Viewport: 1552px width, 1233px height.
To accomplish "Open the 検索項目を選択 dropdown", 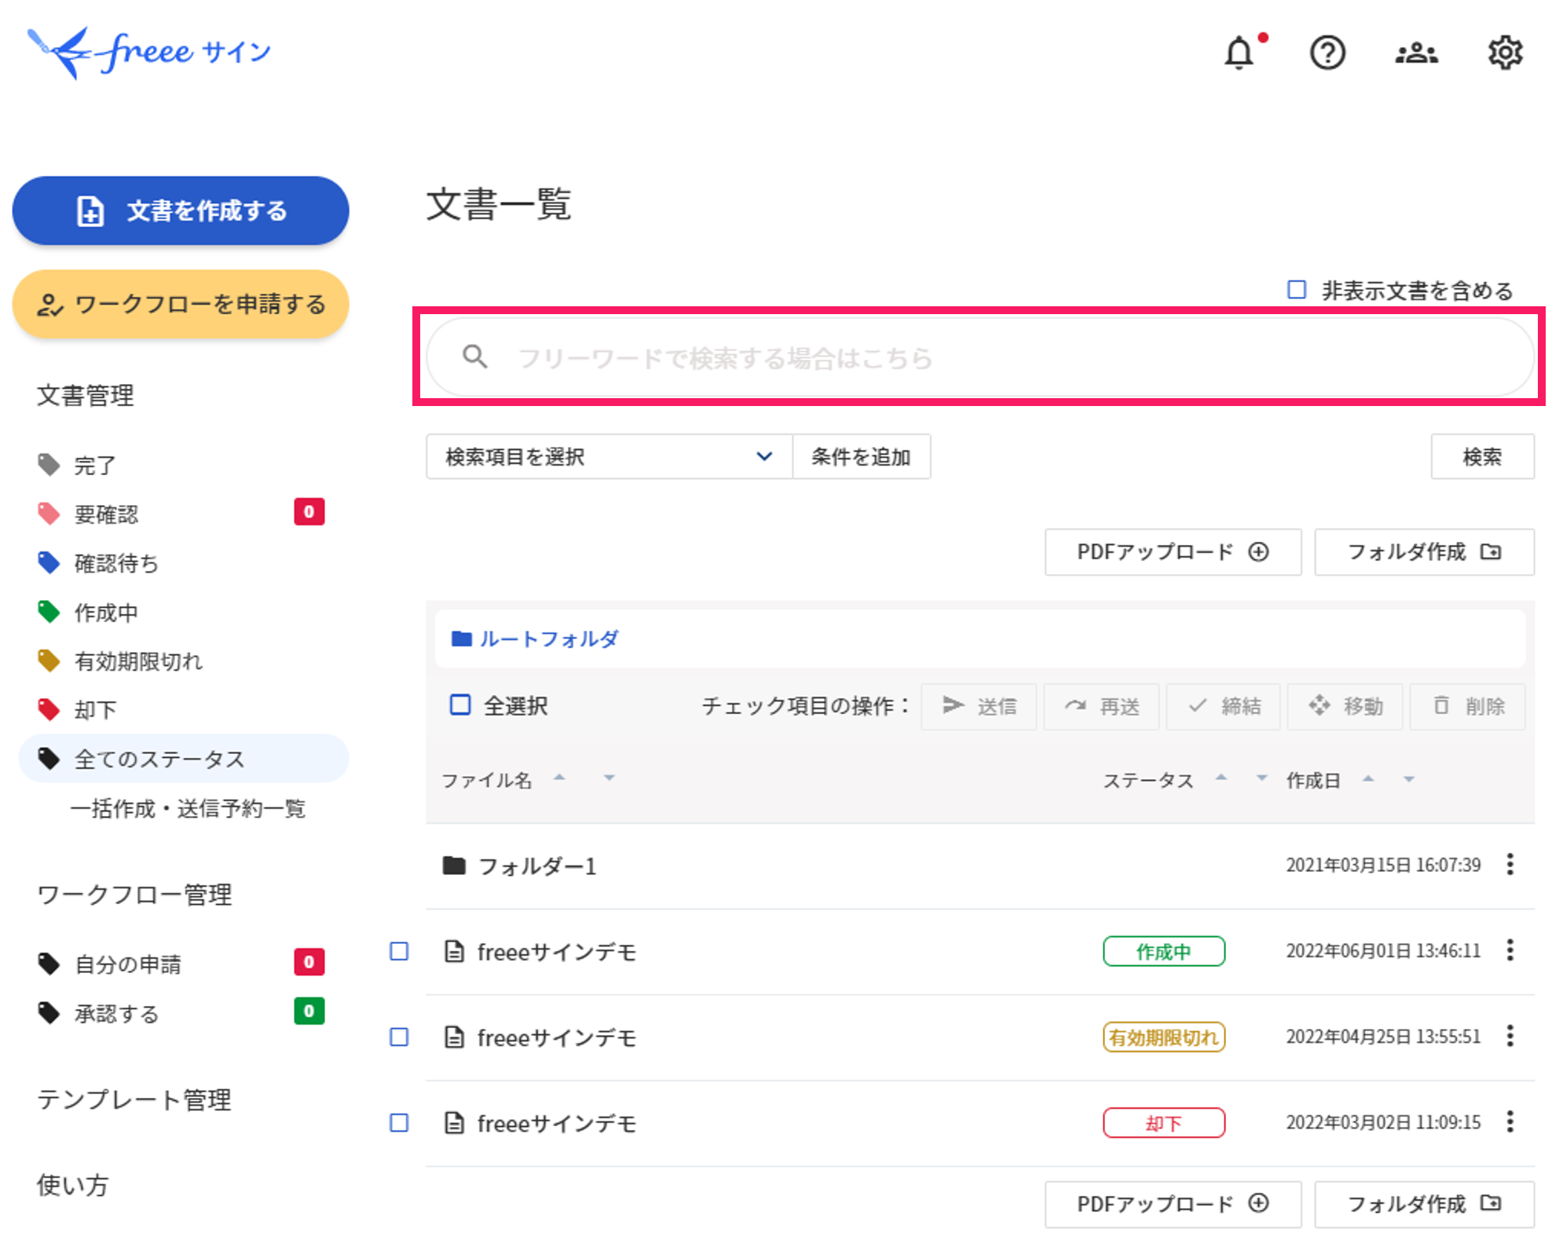I will click(x=609, y=456).
